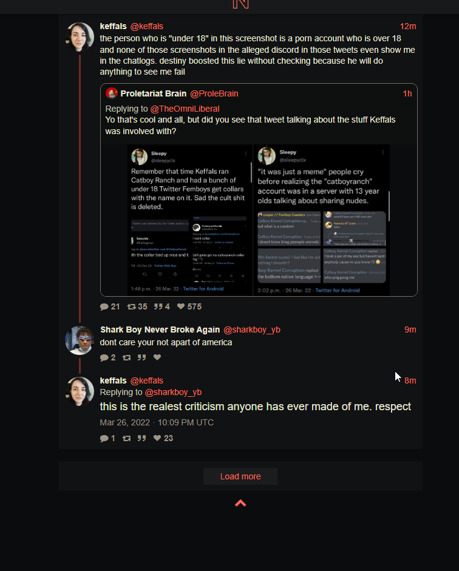Open Mar 26, 2022 tweet date link
This screenshot has height=571, width=459.
157,422
